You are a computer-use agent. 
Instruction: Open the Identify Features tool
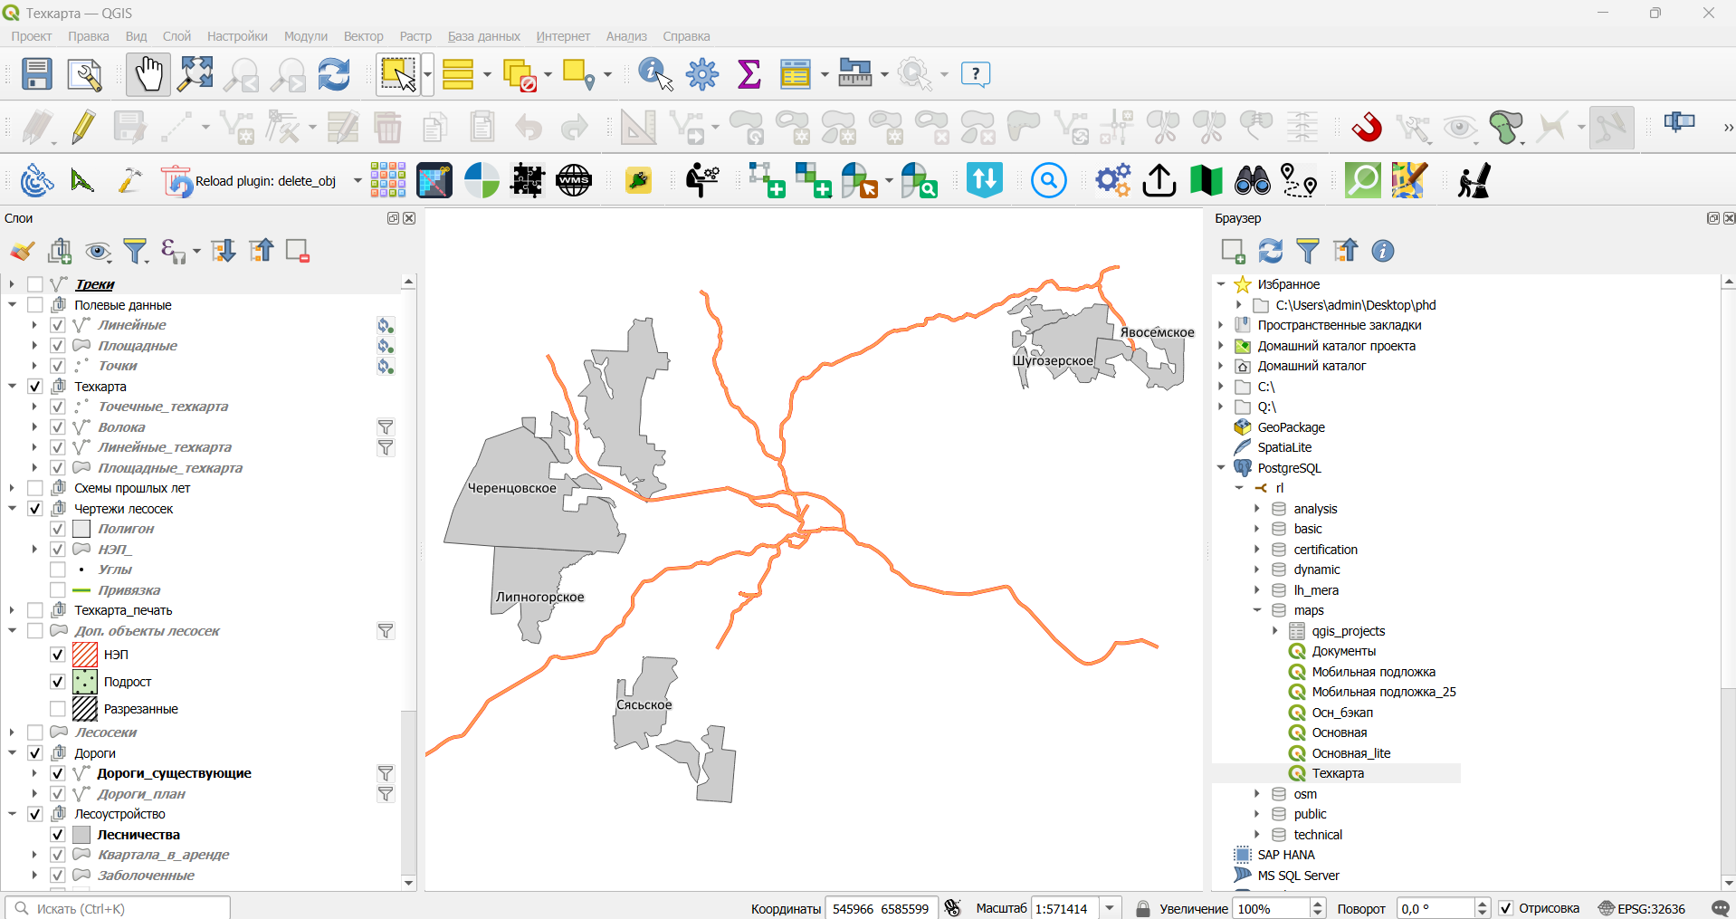pos(656,74)
